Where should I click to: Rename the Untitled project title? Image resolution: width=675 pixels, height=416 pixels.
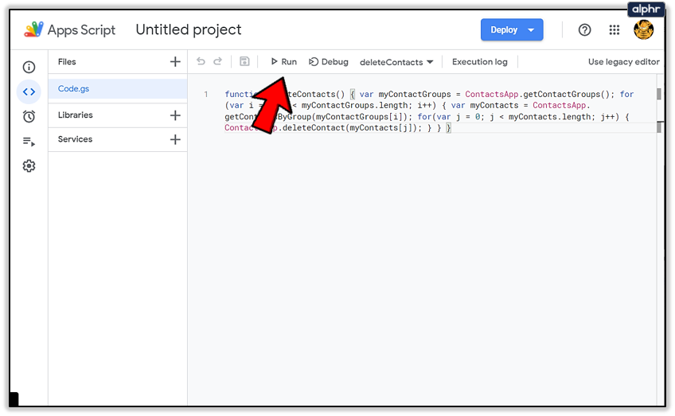(x=189, y=30)
